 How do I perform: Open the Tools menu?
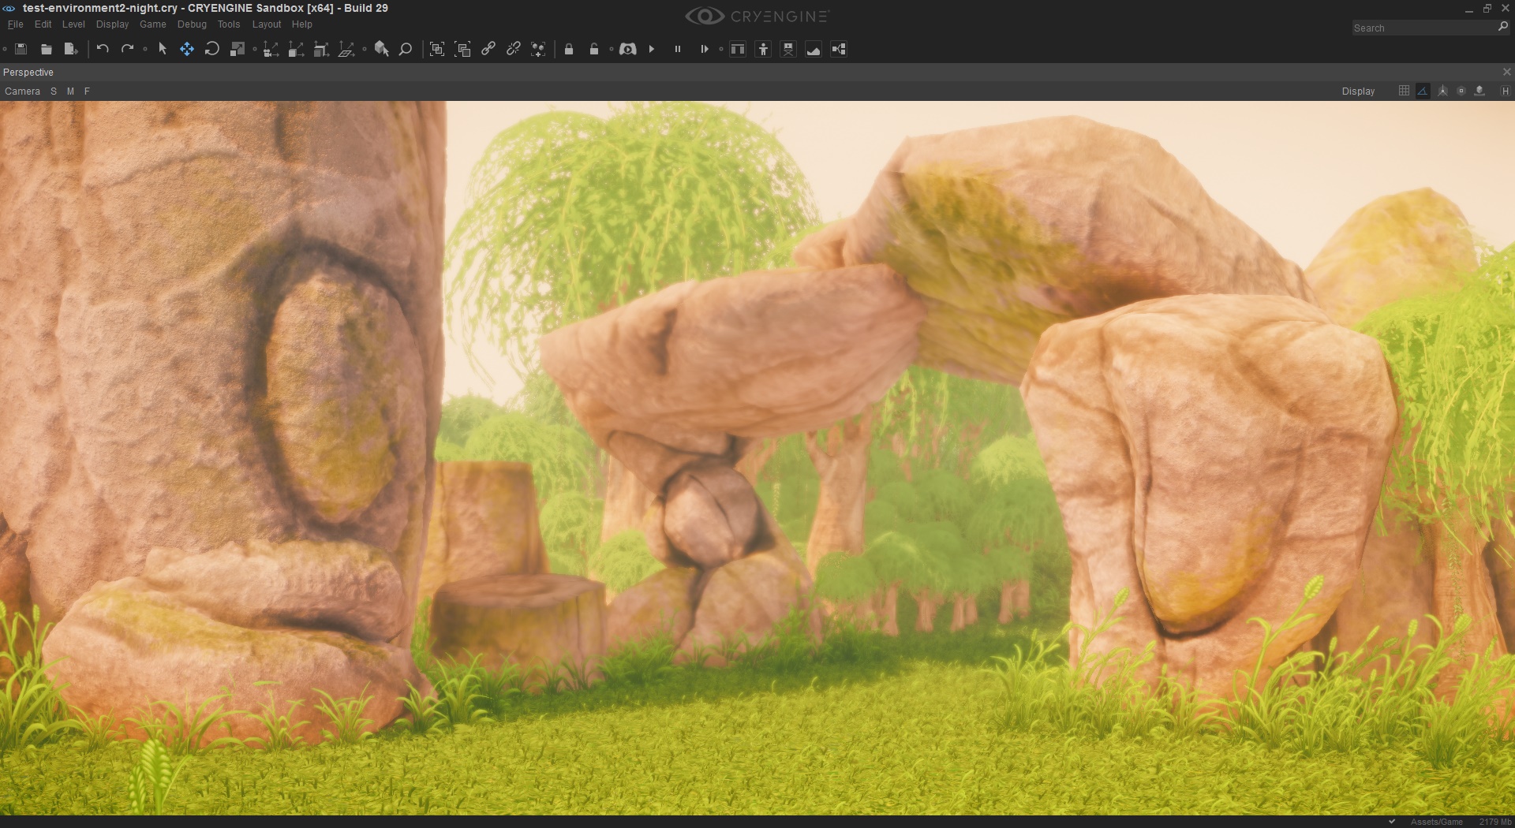229,24
